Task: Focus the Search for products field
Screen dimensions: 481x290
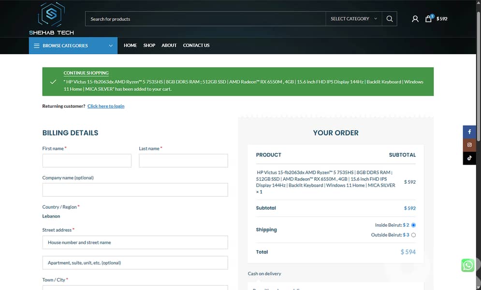Action: [x=205, y=19]
